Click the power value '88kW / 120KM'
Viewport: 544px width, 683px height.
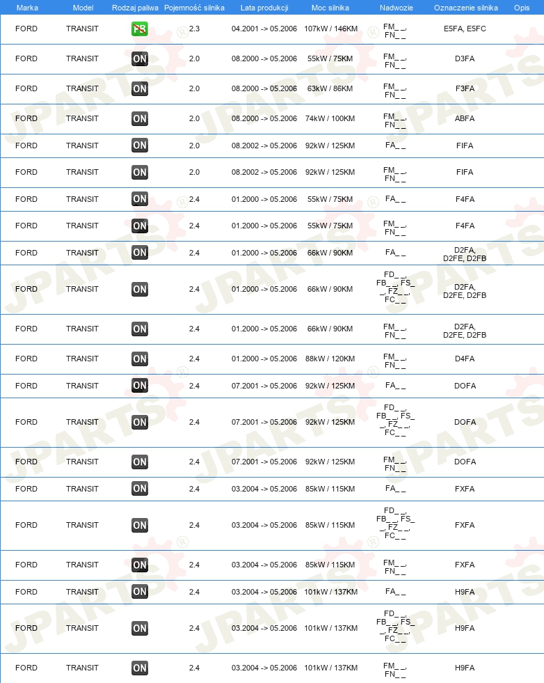330,359
